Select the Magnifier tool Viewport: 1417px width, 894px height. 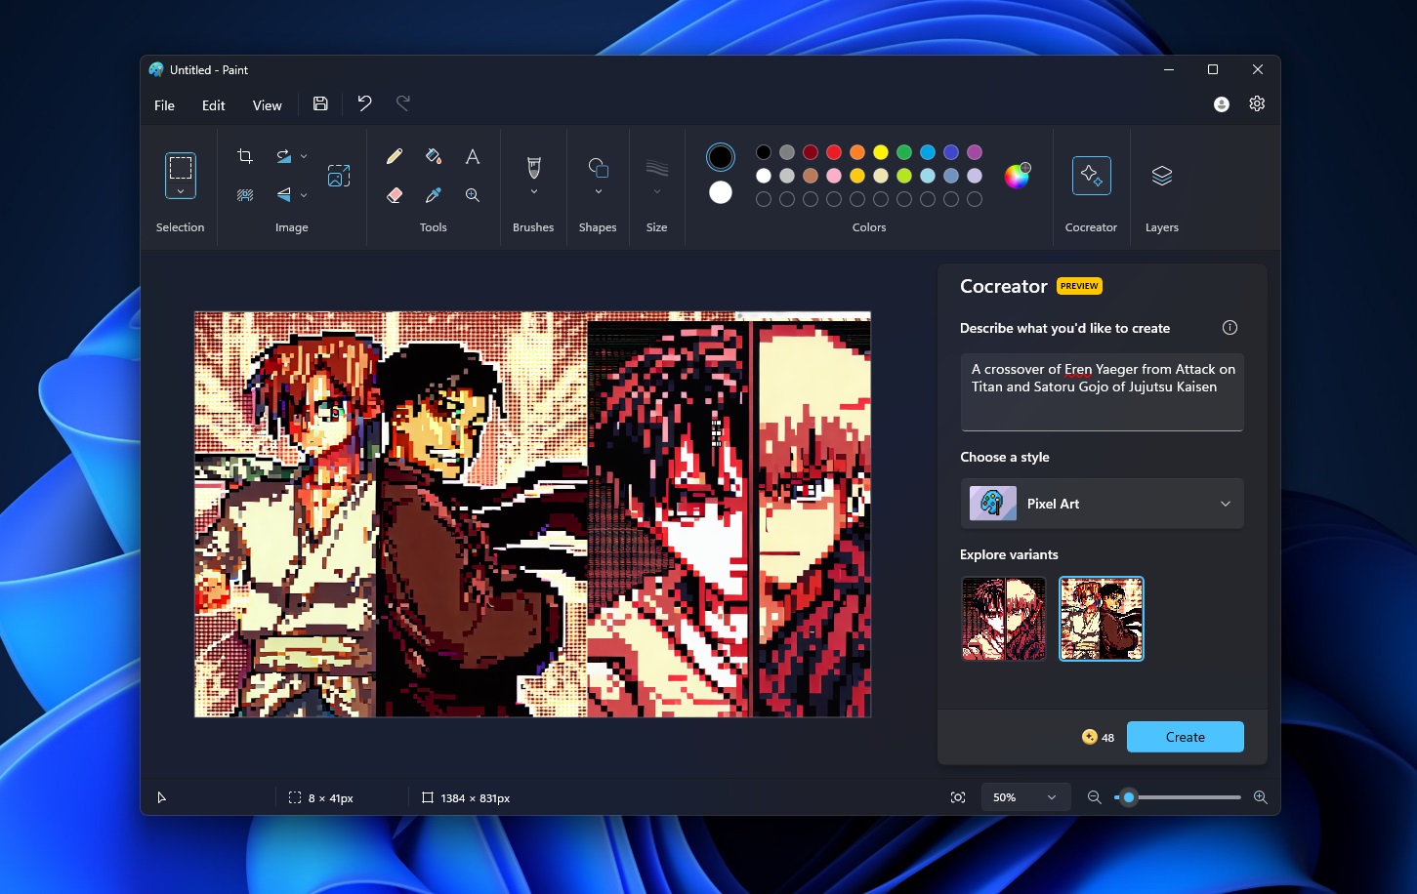pyautogui.click(x=473, y=195)
